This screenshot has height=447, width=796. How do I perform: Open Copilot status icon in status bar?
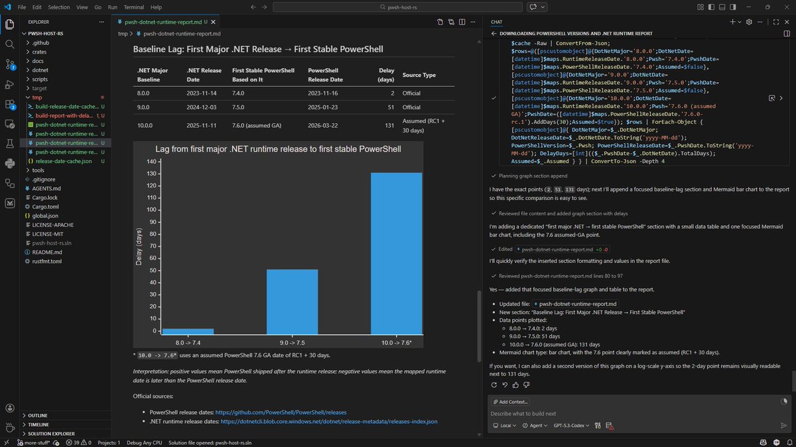[763, 442]
